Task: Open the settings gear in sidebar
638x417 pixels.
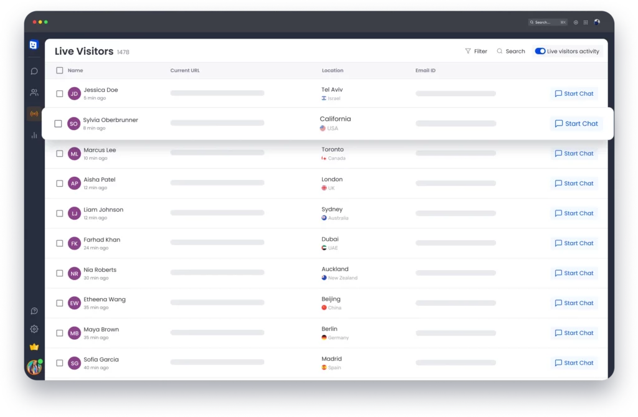Action: [x=34, y=329]
